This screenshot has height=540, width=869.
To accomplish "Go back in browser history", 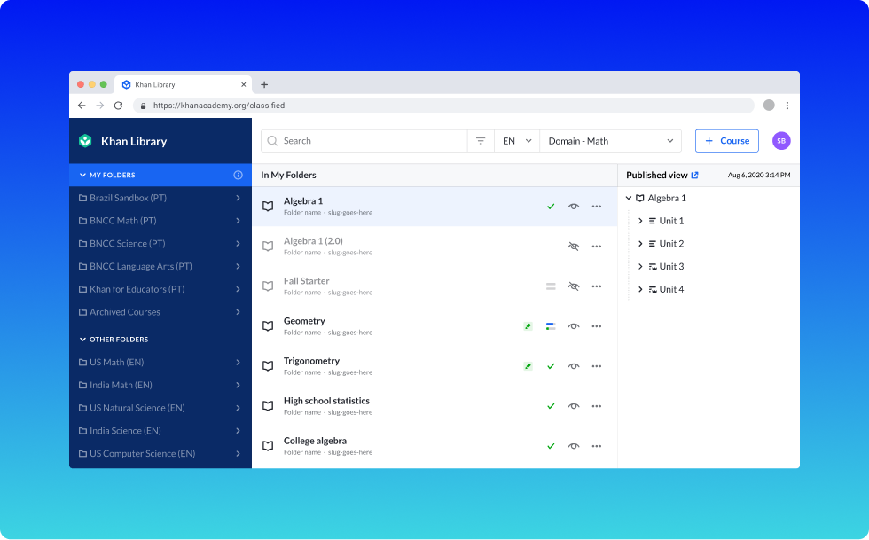I will pyautogui.click(x=82, y=106).
